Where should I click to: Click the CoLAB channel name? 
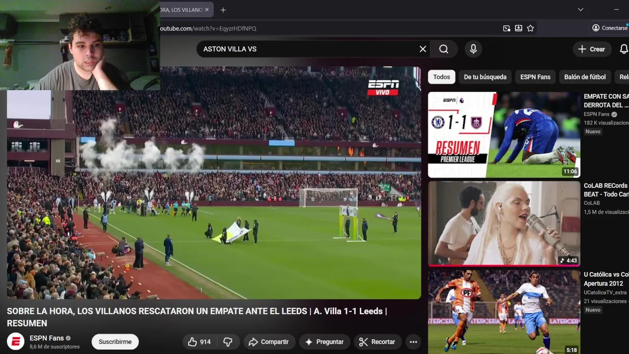[x=592, y=203]
